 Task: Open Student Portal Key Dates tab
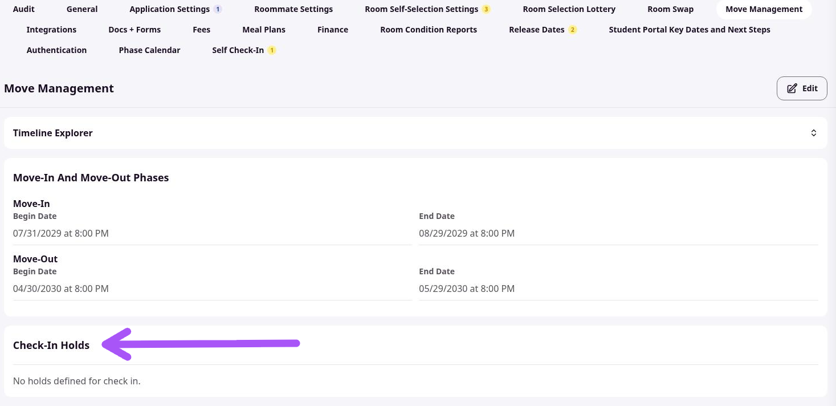point(690,30)
